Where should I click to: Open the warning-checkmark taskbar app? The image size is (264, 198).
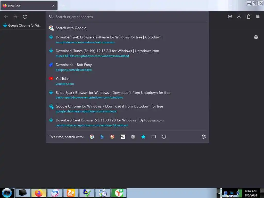pos(87,193)
